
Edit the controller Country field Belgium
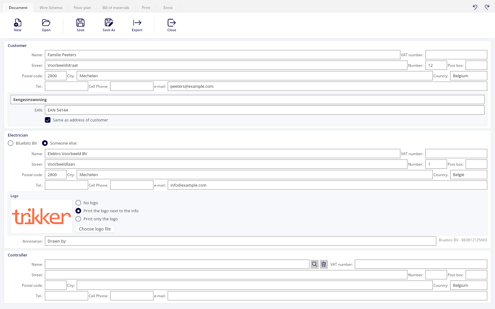tap(468, 285)
